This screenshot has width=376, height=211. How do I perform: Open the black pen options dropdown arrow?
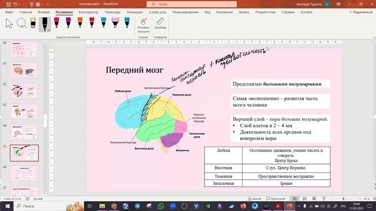pyautogui.click(x=49, y=30)
